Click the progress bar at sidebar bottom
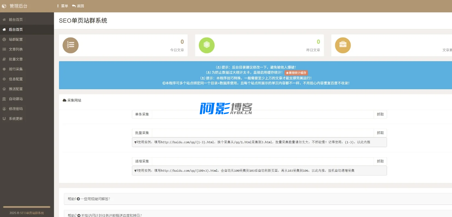Screen dimensions: 452x217 click(x=26, y=207)
